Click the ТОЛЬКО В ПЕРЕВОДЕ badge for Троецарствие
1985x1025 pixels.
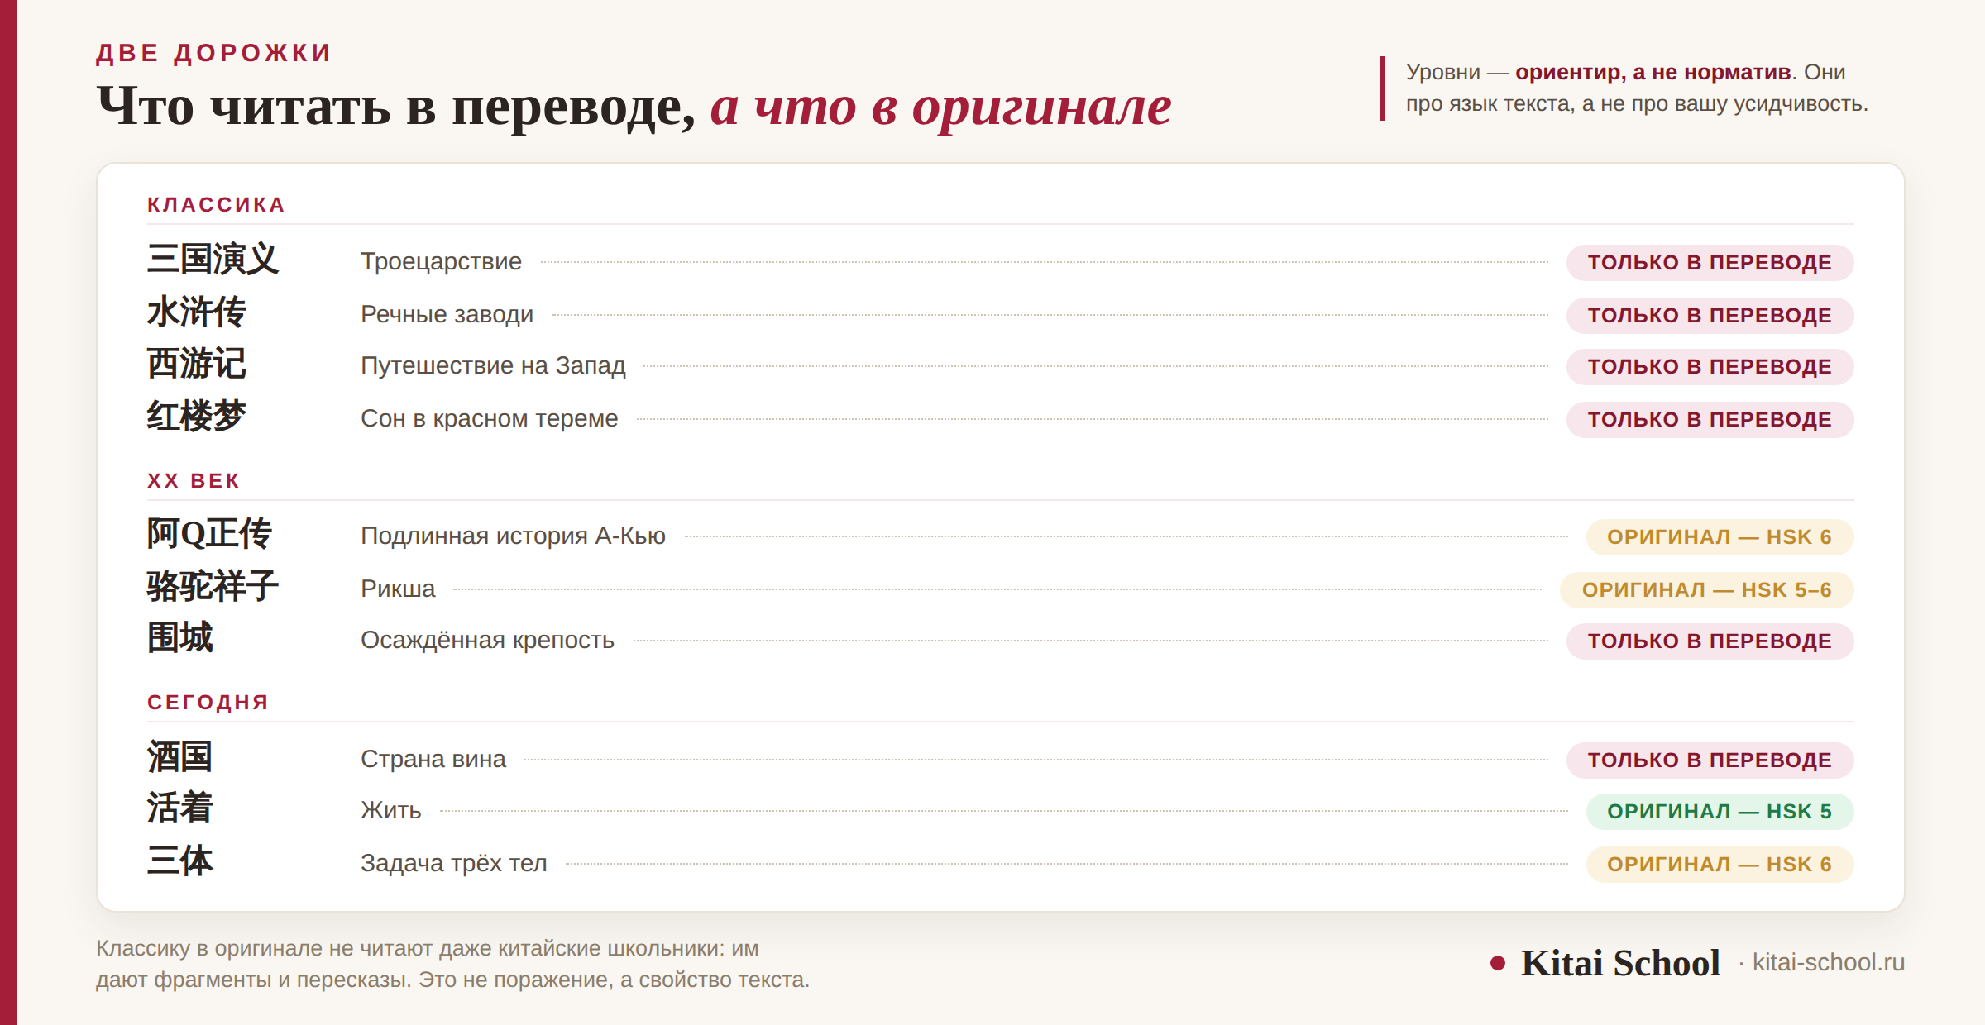pyautogui.click(x=1710, y=263)
